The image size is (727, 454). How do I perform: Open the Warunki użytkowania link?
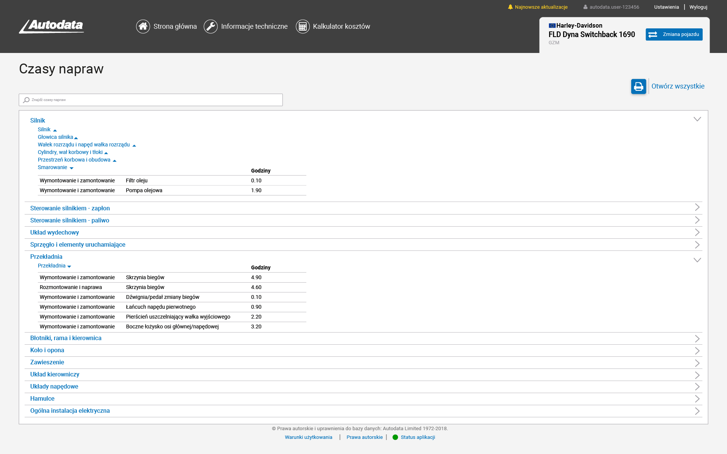click(309, 437)
